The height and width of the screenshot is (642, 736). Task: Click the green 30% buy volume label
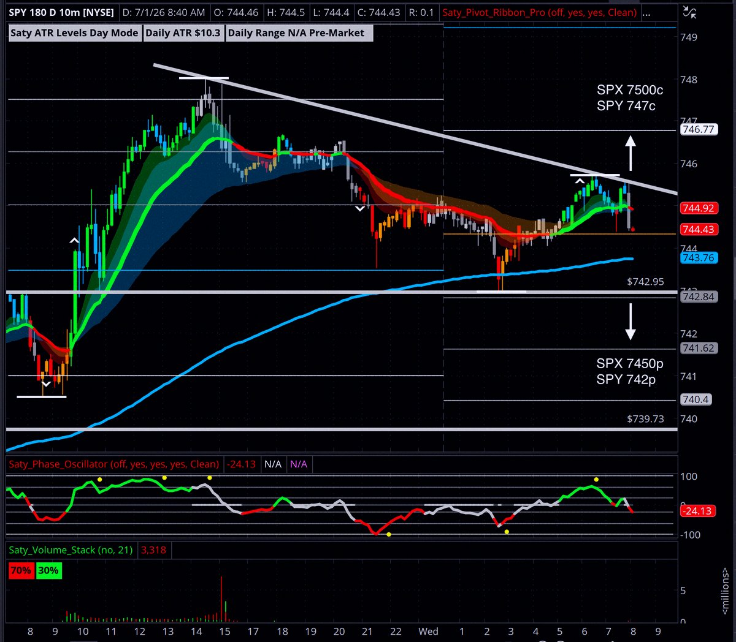coord(48,570)
